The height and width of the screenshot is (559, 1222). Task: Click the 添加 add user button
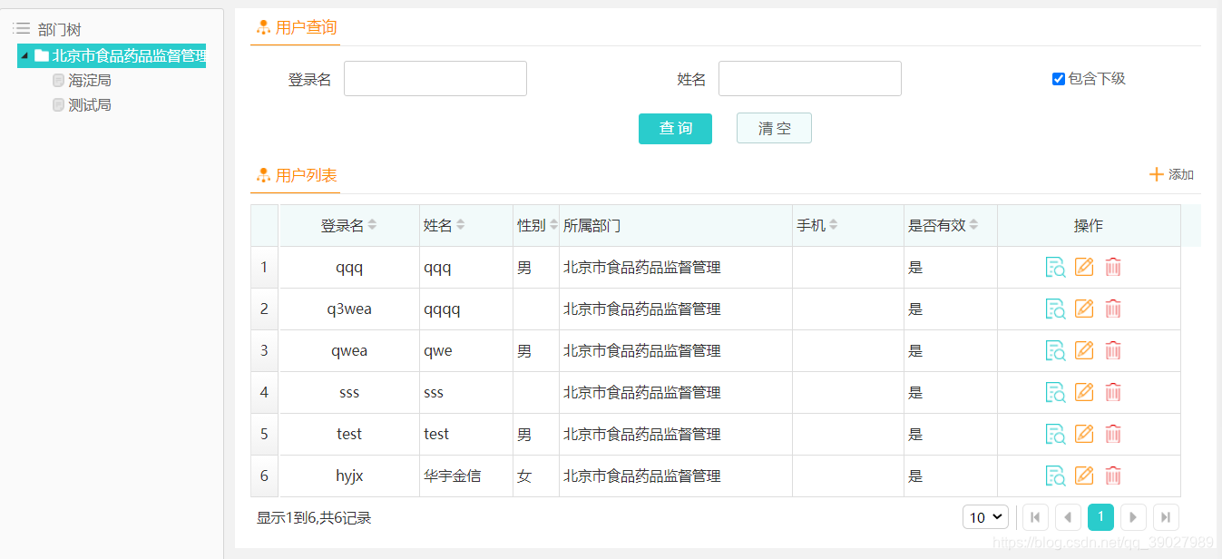pos(1171,174)
